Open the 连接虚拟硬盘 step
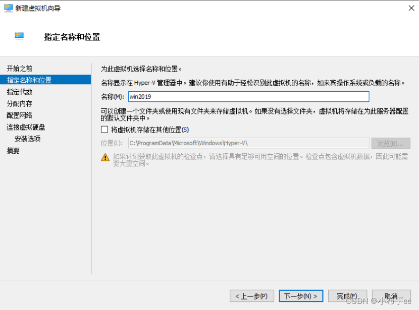 point(26,127)
